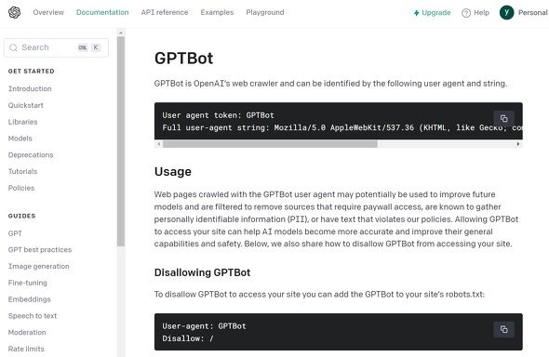549x357 pixels.
Task: Click the search magnifier icon
Action: tap(13, 47)
